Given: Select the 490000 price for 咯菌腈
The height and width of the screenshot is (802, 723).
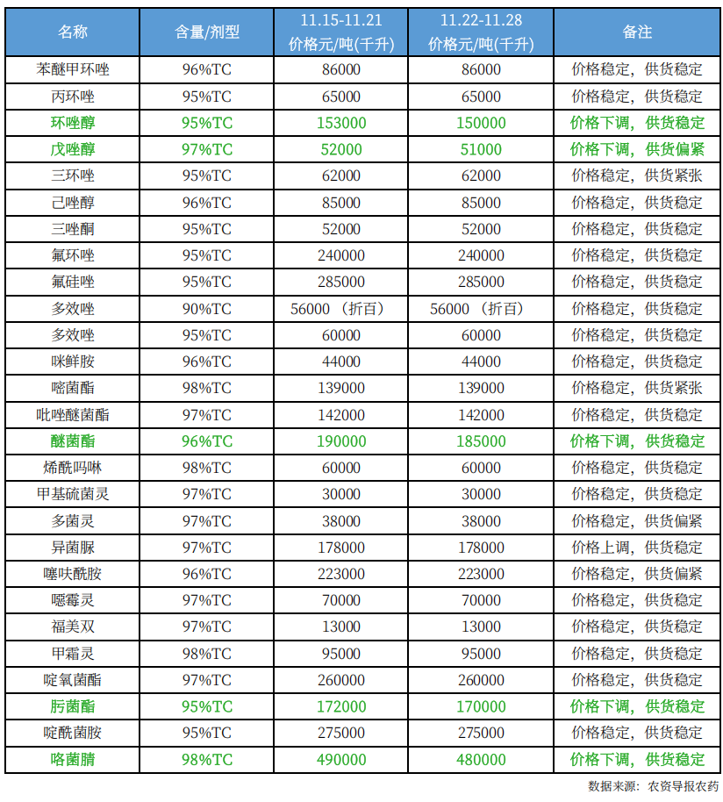Looking at the screenshot, I should click(341, 760).
